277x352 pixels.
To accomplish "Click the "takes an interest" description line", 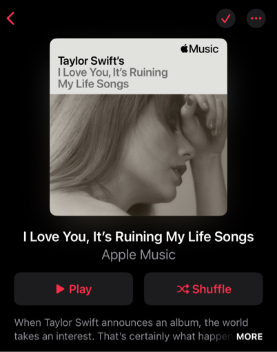I will 124,336.
